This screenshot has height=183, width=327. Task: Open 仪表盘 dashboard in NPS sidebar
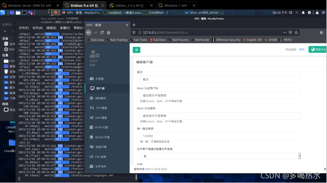tap(107, 78)
